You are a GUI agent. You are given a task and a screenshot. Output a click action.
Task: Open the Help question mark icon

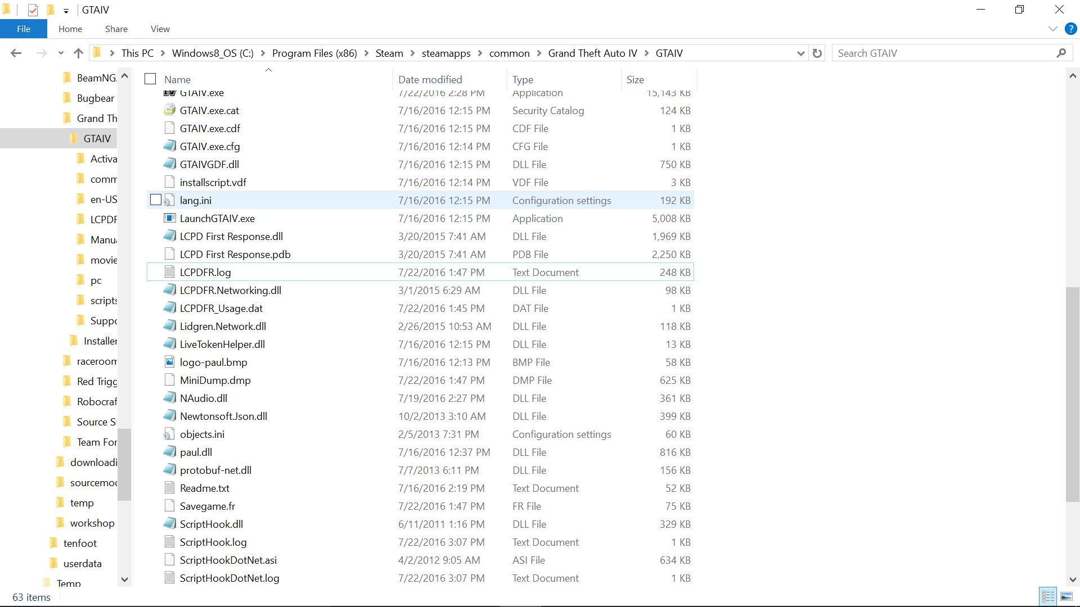[1070, 29]
